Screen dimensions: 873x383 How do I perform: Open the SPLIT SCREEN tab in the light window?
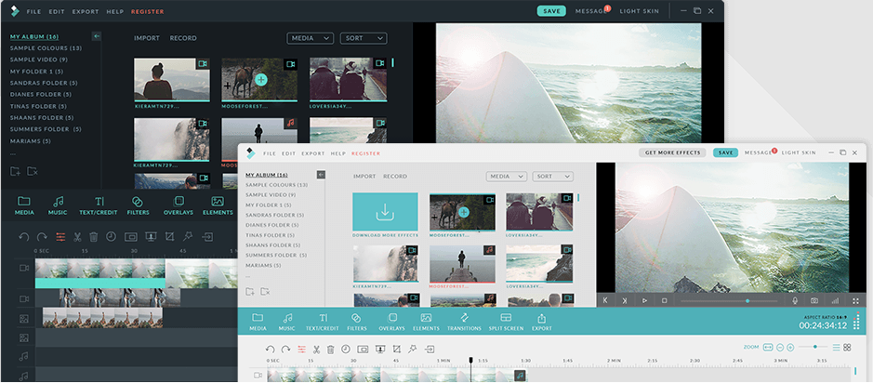point(506,323)
